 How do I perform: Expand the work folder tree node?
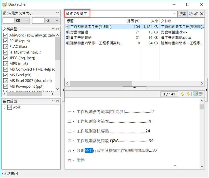coord(5,107)
